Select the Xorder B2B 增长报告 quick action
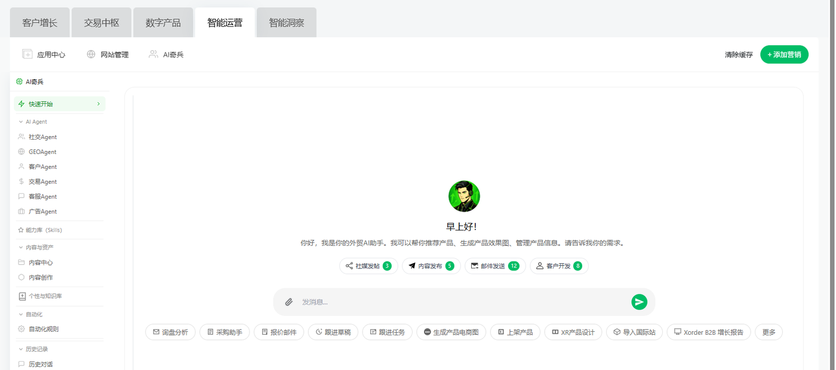Image resolution: width=836 pixels, height=370 pixels. point(709,332)
